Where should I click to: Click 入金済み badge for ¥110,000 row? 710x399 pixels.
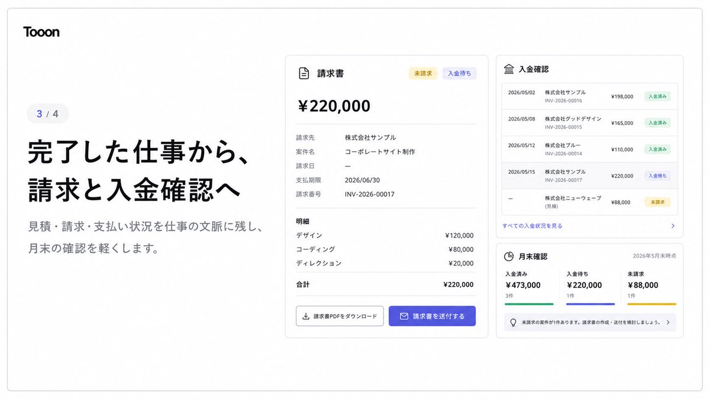tap(657, 150)
